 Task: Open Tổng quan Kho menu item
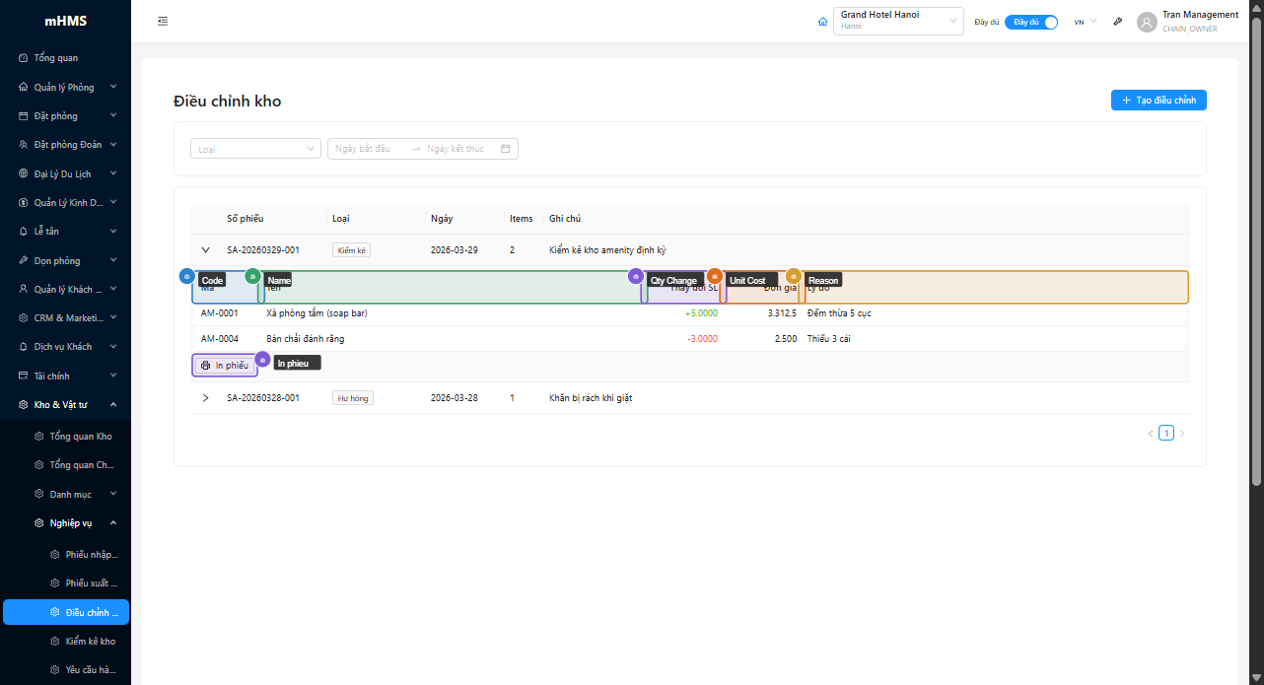tap(81, 437)
